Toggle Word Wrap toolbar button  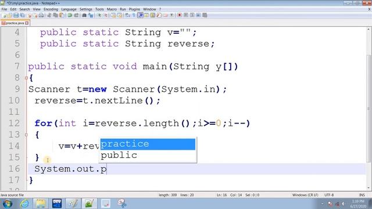pyautogui.click(x=128, y=16)
